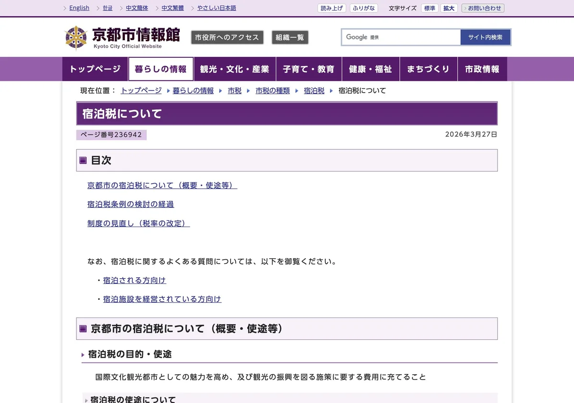The image size is (574, 403).
Task: Open 子育て・教育 nav tab
Action: [309, 69]
